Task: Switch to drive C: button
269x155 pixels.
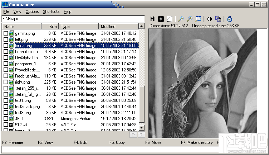Action: tap(133, 135)
